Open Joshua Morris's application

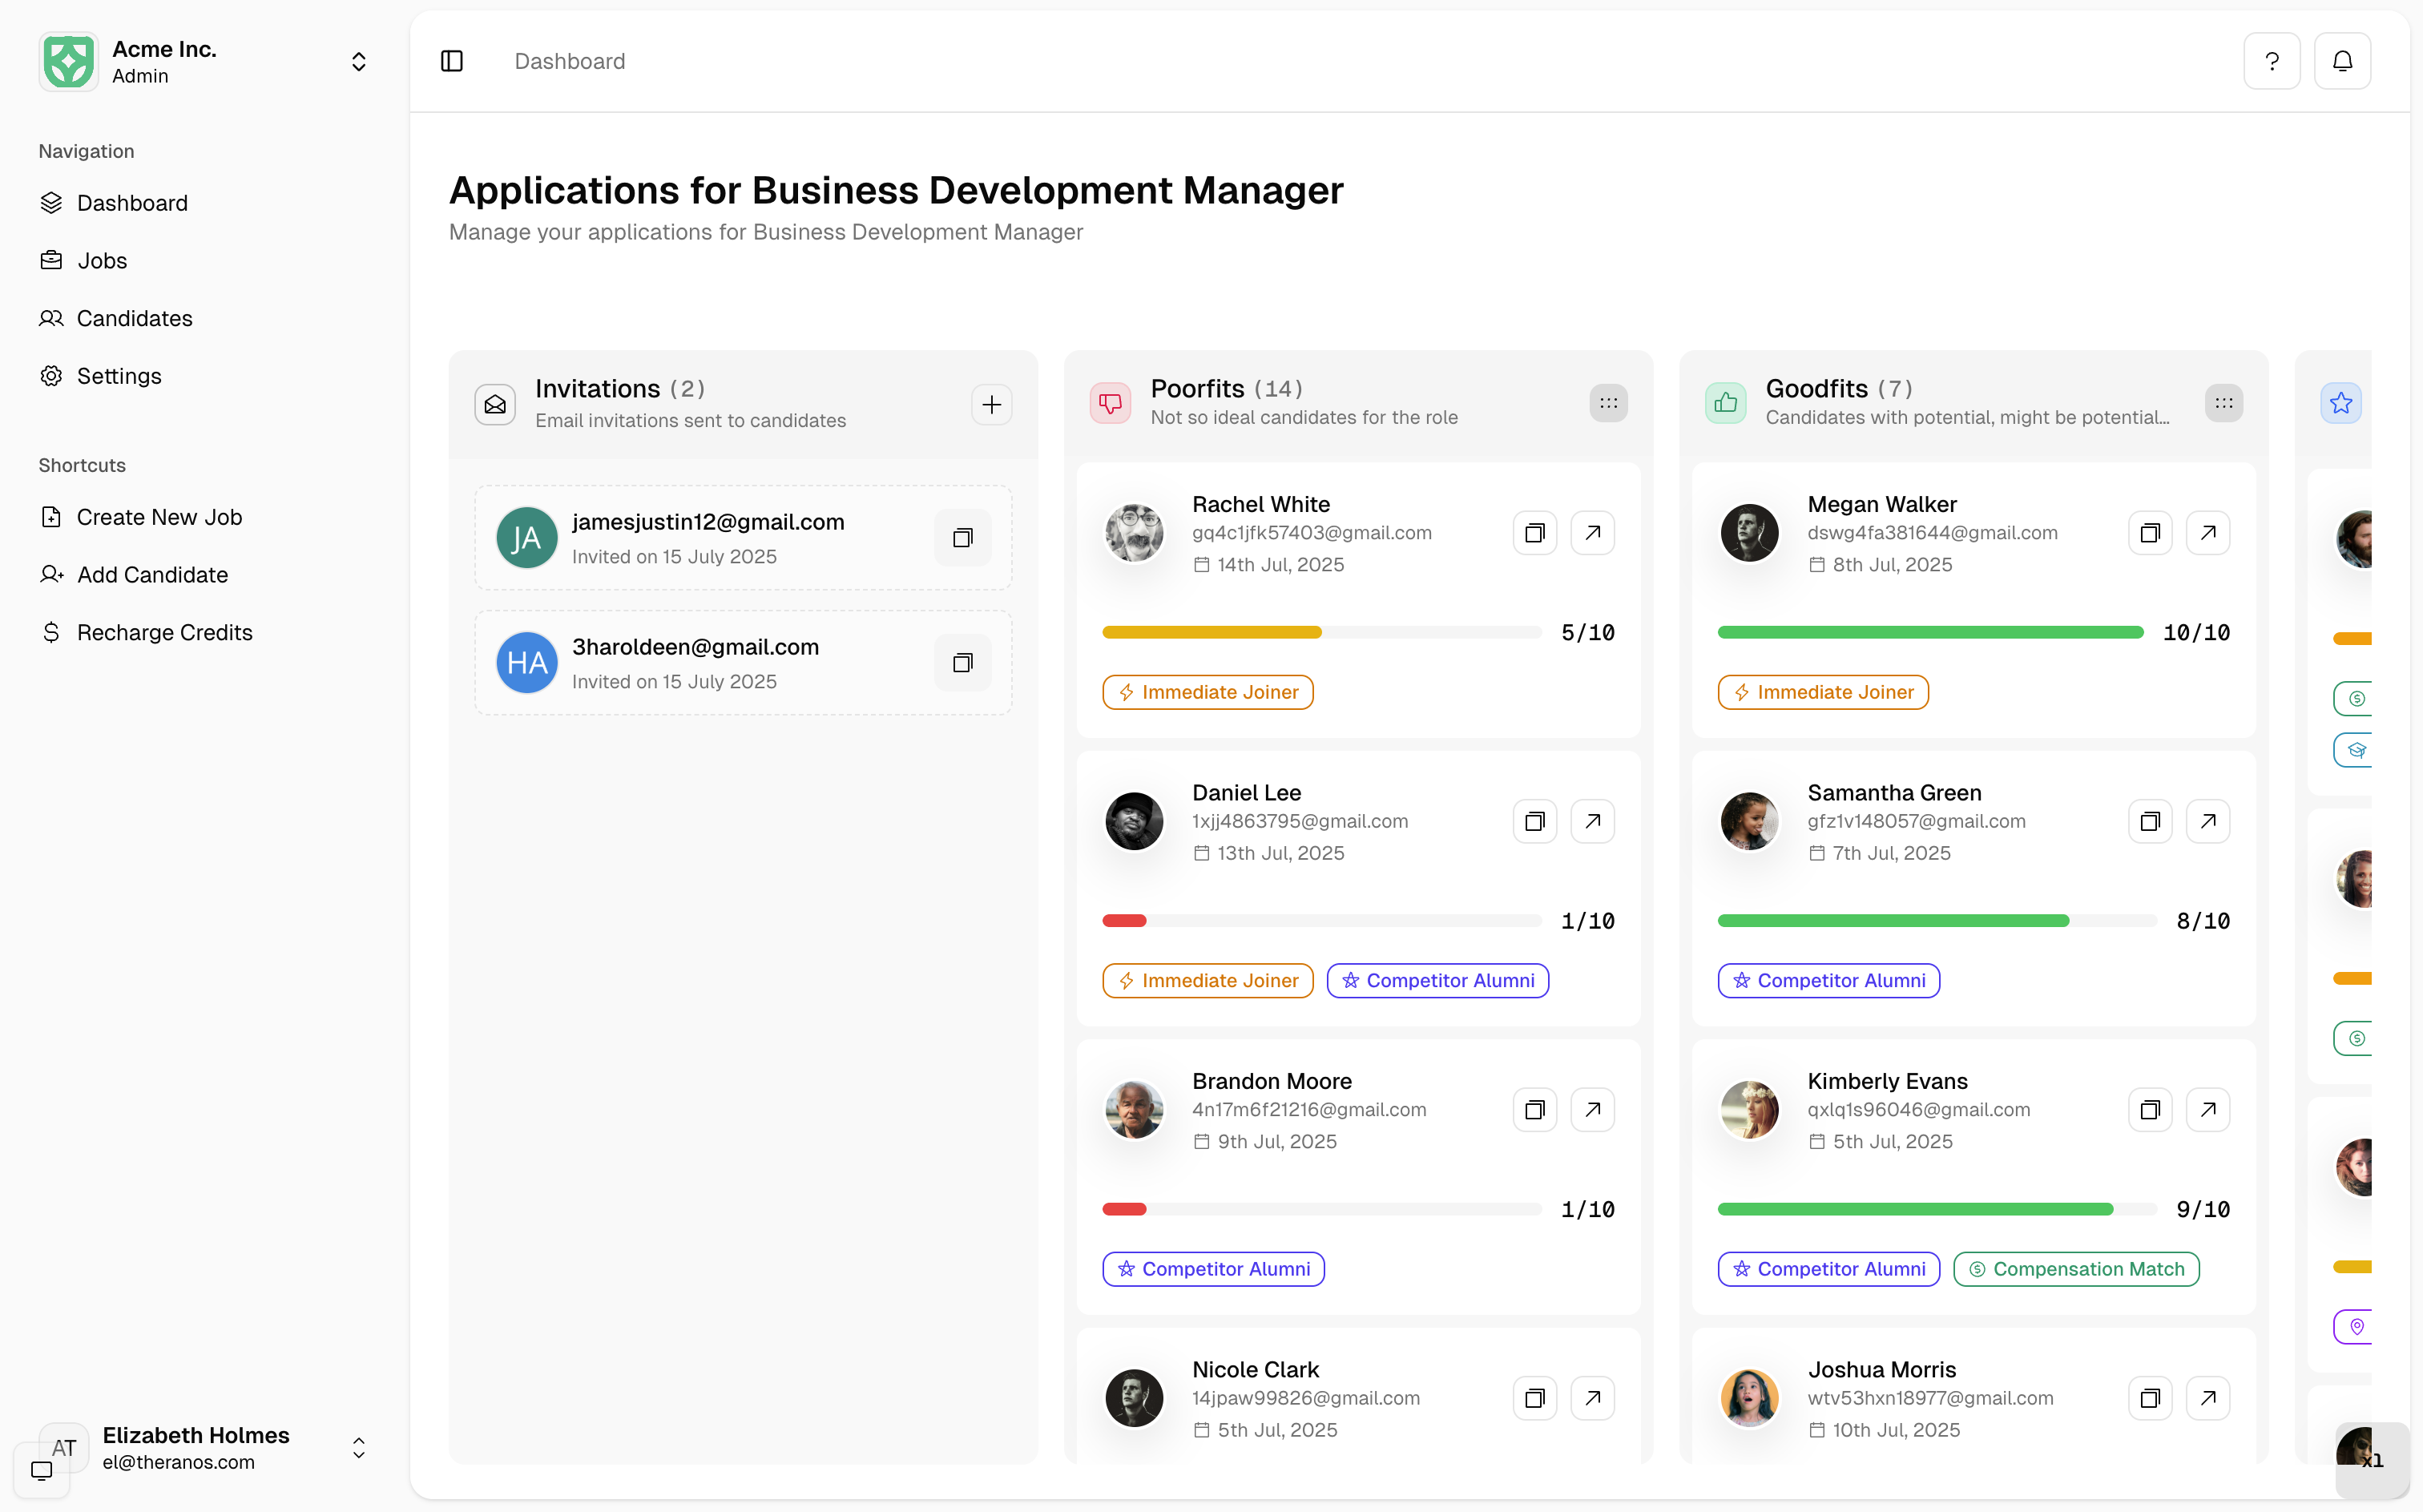(x=2207, y=1398)
